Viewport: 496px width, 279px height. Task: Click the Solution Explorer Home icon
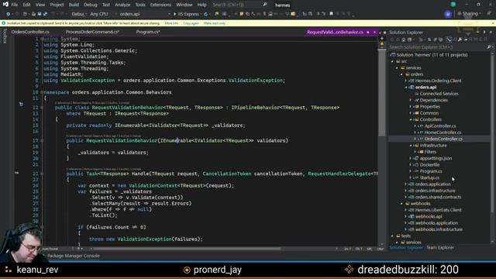(x=403, y=40)
